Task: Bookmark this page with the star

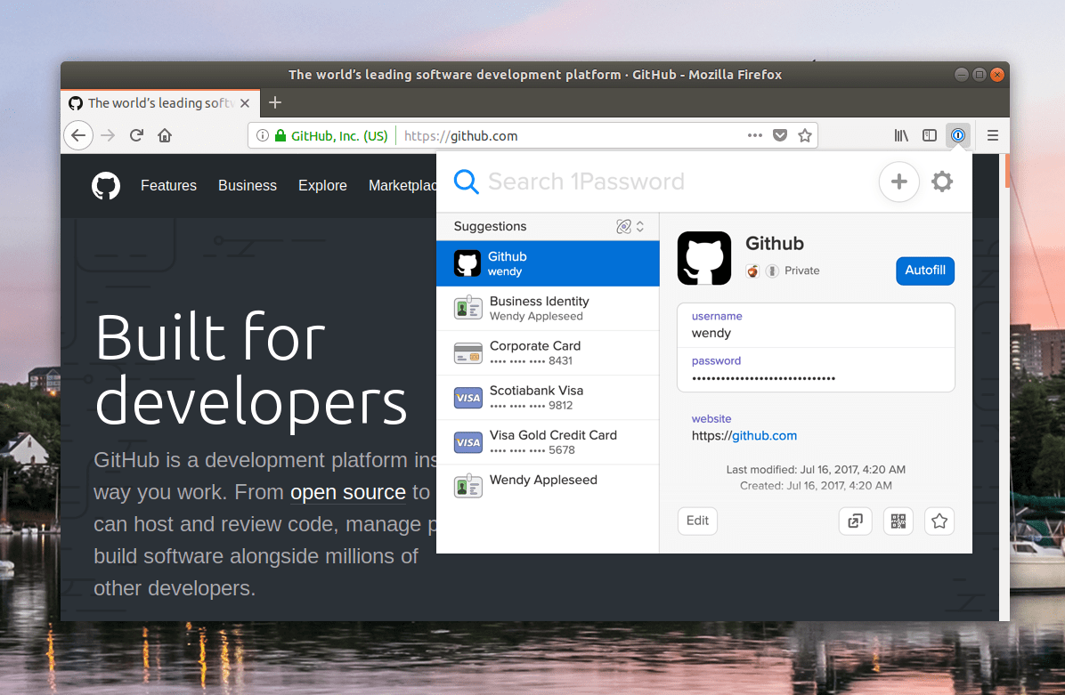Action: (805, 135)
